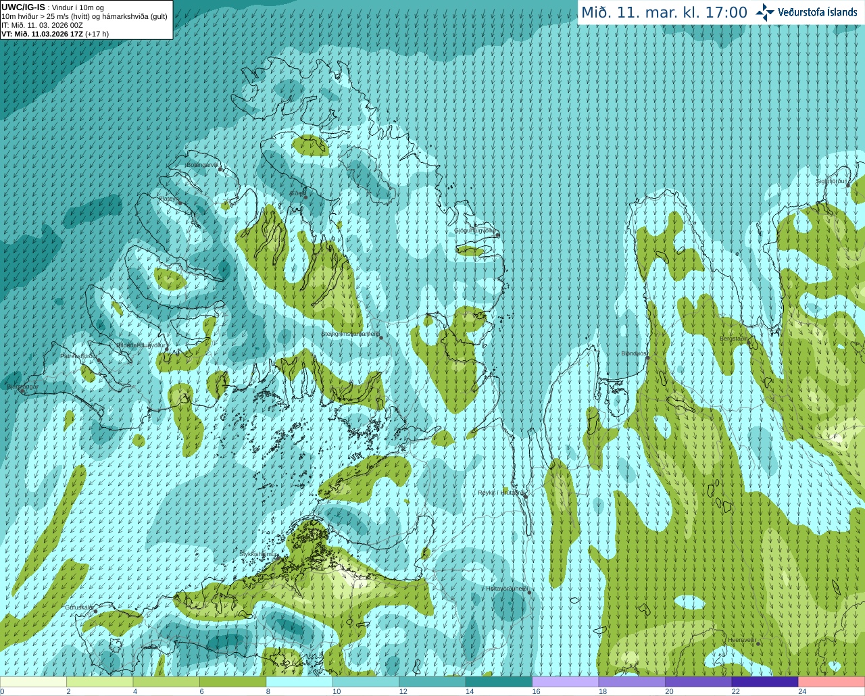This screenshot has height=696, width=865.
Task: Click the legend scale label 8
Action: click(268, 691)
